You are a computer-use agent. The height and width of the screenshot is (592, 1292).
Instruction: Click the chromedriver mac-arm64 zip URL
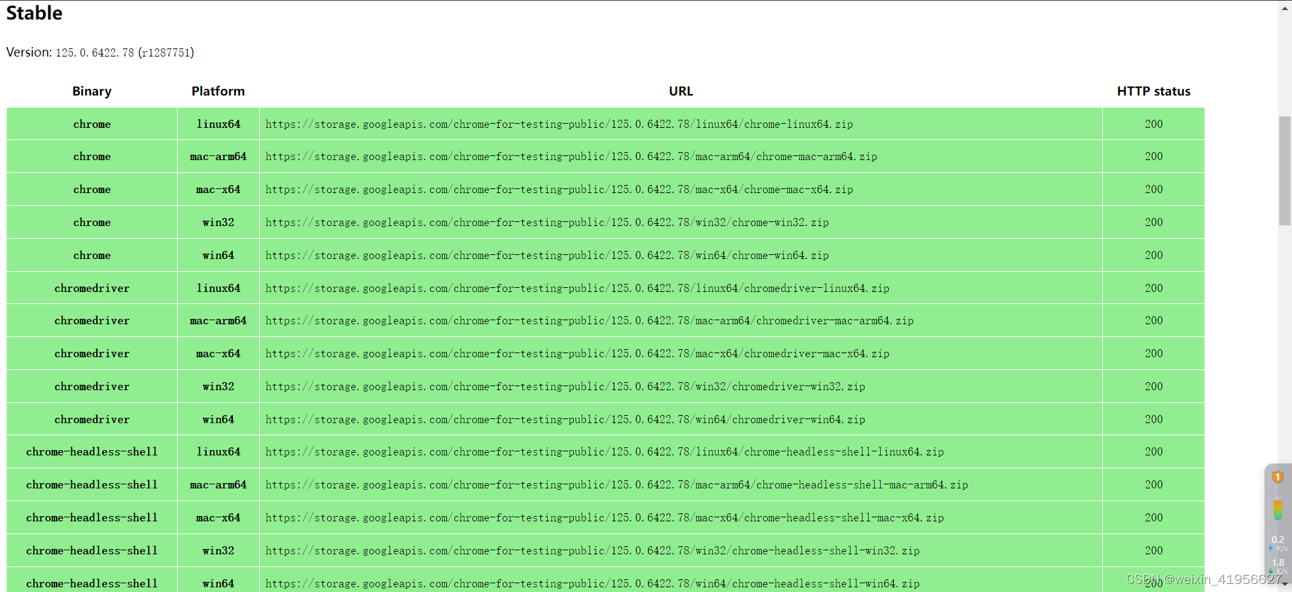(589, 321)
